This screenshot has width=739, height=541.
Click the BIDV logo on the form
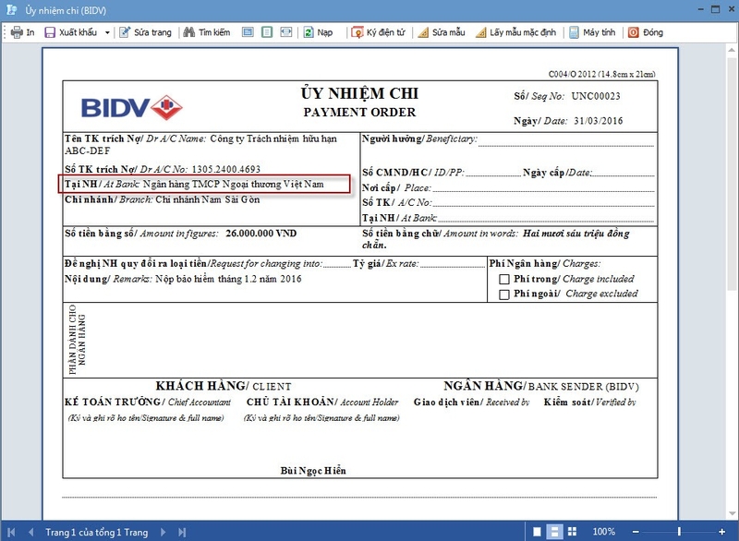pyautogui.click(x=131, y=108)
